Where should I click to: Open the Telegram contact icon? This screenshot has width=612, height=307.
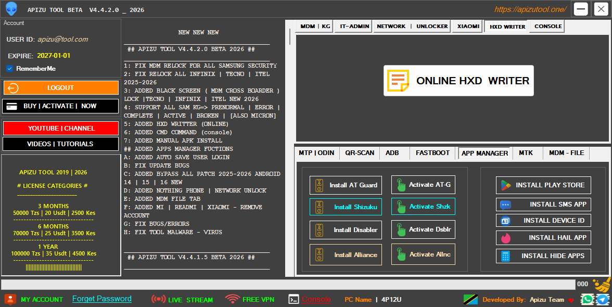pyautogui.click(x=603, y=299)
